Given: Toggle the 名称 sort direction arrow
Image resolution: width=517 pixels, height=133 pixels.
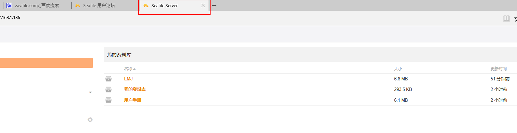Looking at the screenshot, I should (x=134, y=69).
